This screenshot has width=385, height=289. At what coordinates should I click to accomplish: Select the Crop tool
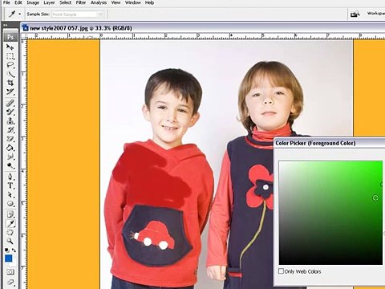(10, 83)
